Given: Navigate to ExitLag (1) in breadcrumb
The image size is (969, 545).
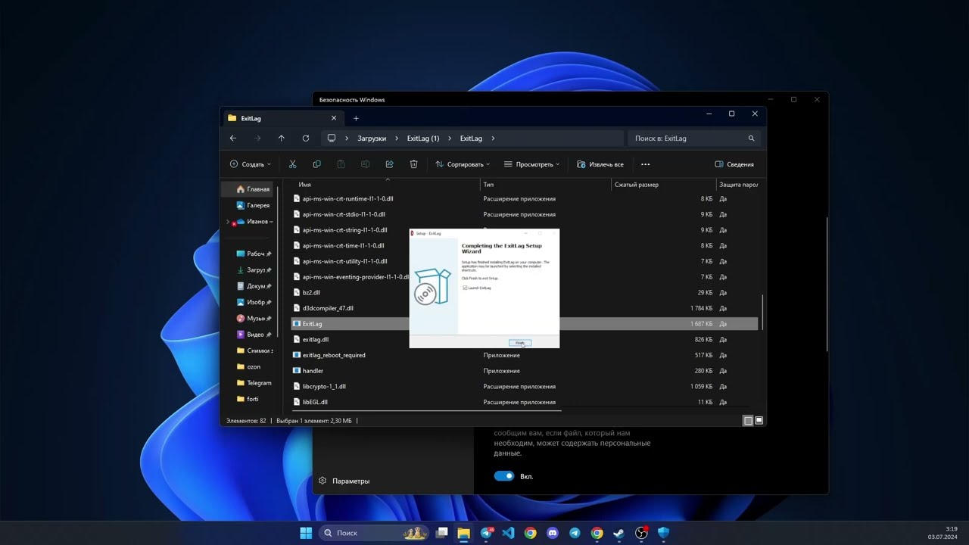Looking at the screenshot, I should pyautogui.click(x=423, y=139).
